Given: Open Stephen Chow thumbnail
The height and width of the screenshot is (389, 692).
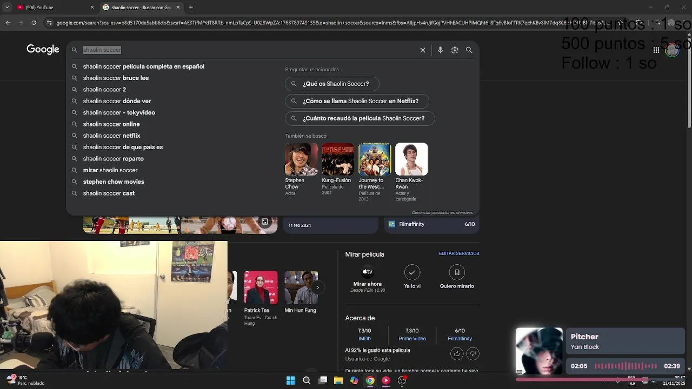Looking at the screenshot, I should pyautogui.click(x=301, y=159).
